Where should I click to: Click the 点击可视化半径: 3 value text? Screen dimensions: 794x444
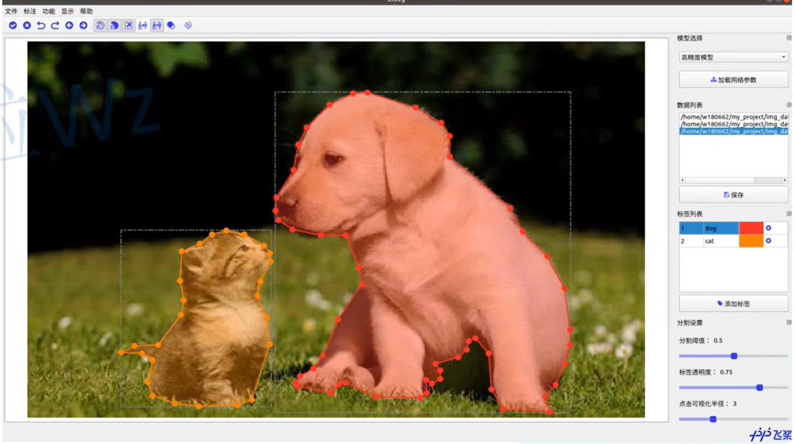708,403
